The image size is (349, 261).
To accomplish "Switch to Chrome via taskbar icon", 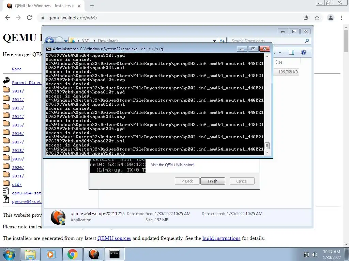I will coord(72,254).
